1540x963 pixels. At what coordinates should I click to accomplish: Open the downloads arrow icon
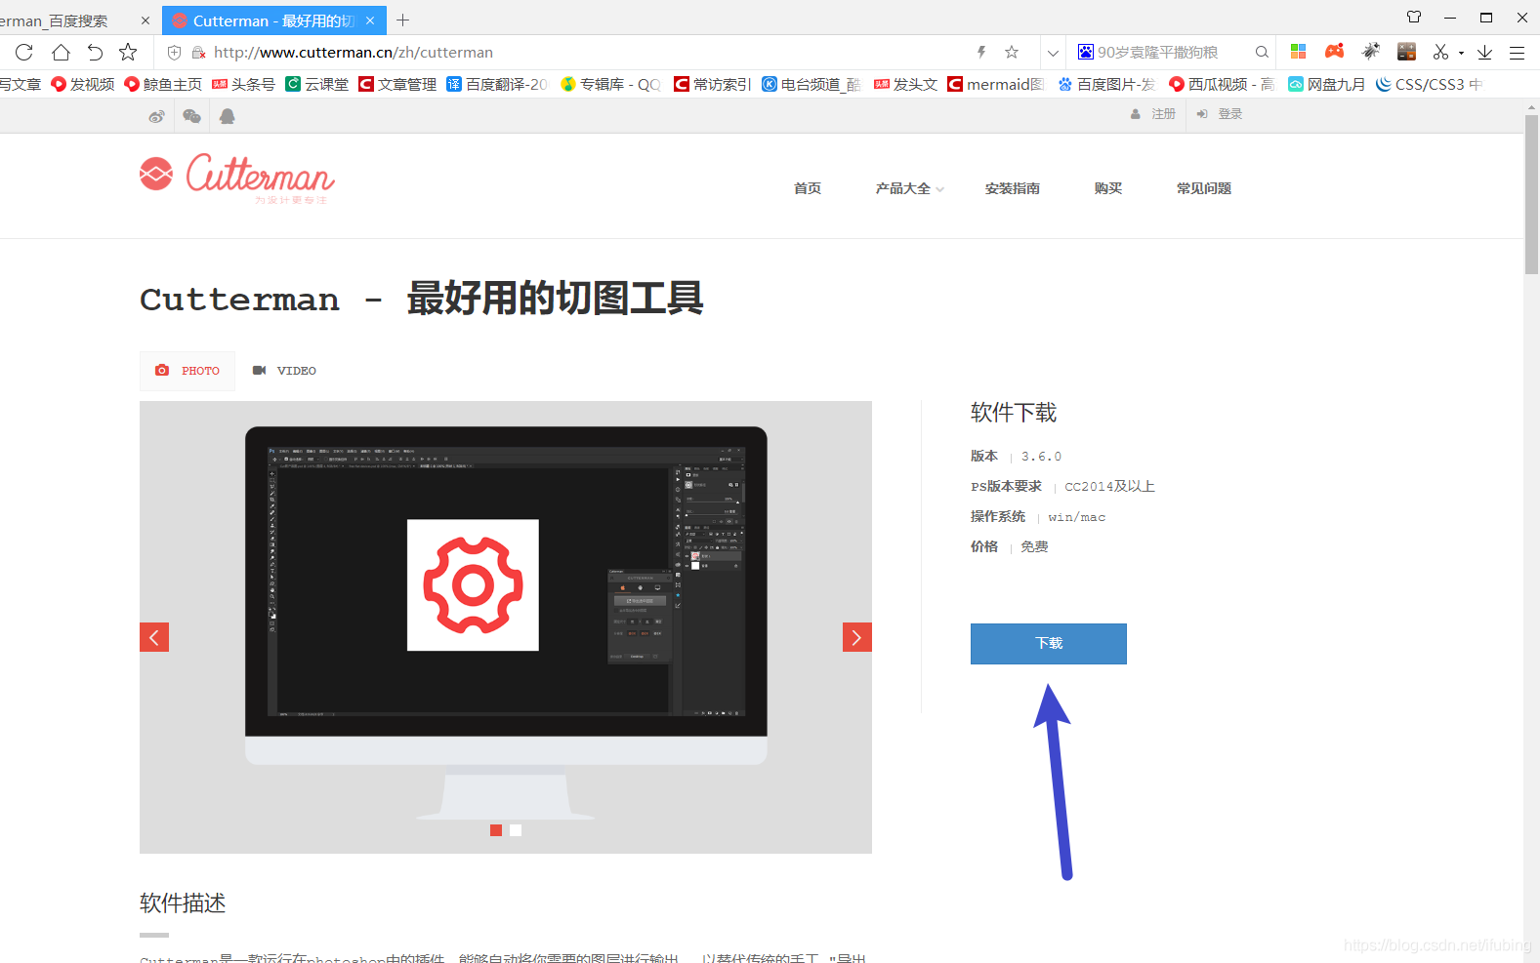click(1484, 52)
